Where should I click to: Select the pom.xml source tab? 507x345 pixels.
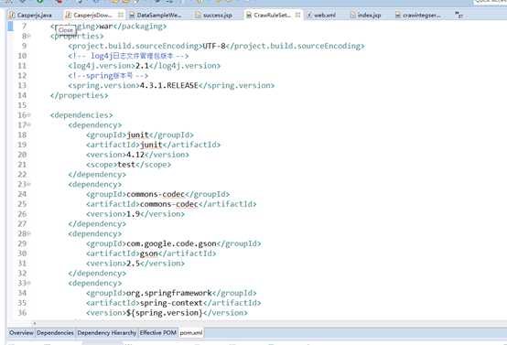[x=191, y=333]
